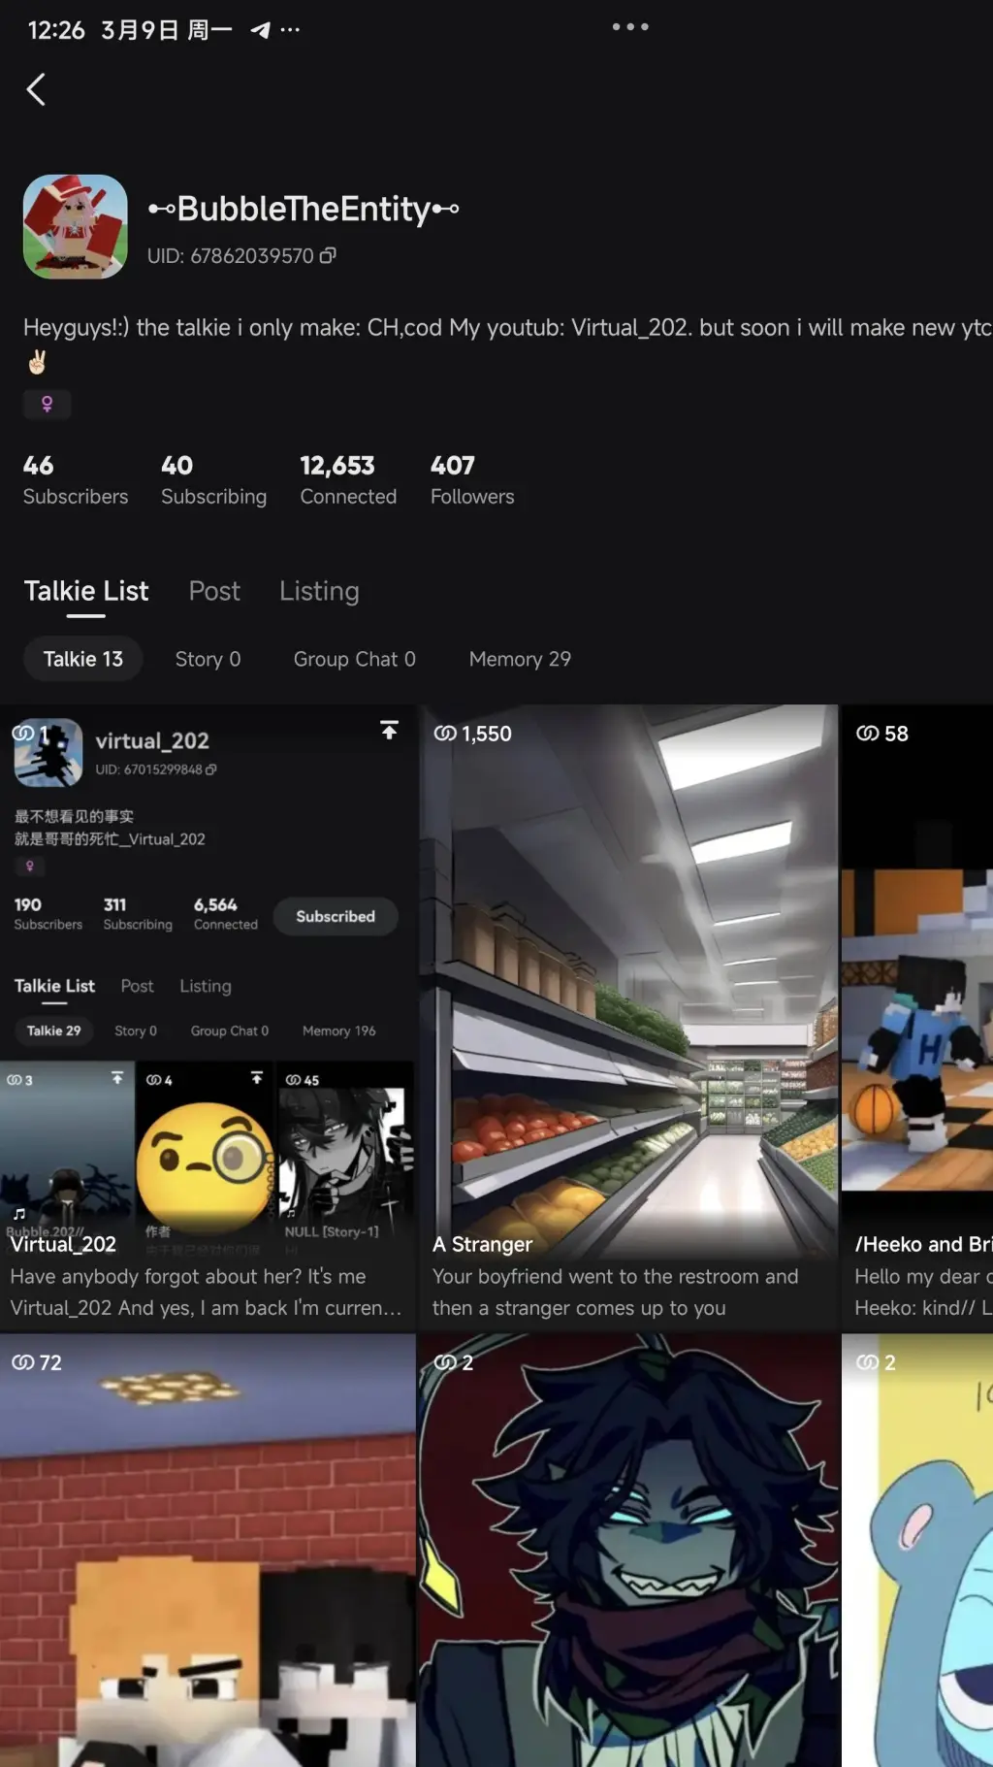Tap the telegram arrow status bar icon
This screenshot has height=1767, width=993.
[x=260, y=30]
